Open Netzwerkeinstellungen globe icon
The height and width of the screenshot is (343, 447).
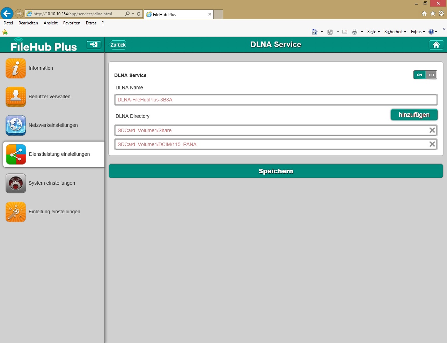click(16, 125)
